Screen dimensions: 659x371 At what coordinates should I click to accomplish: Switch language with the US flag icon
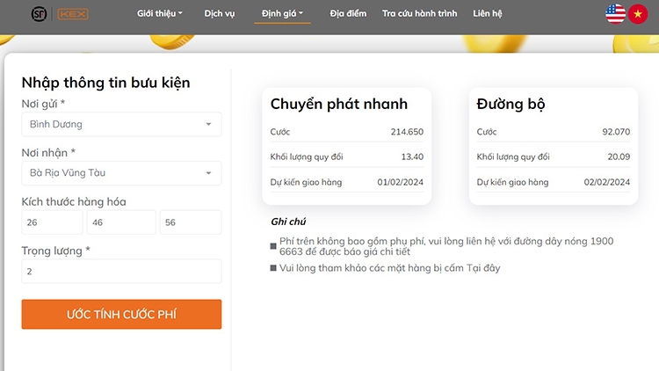tap(615, 14)
